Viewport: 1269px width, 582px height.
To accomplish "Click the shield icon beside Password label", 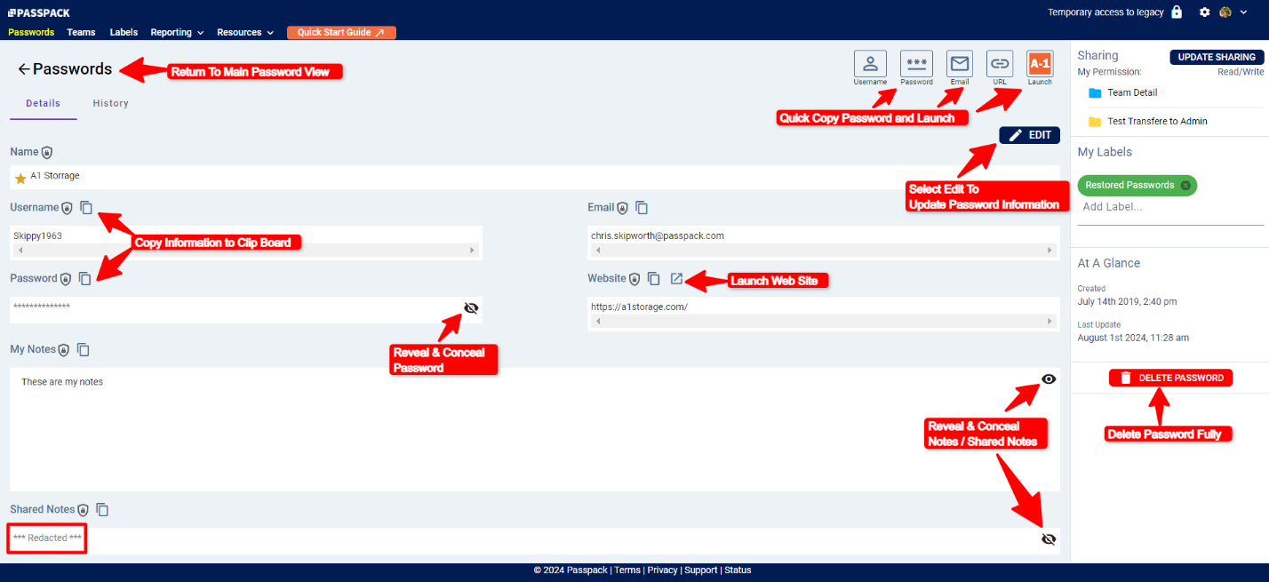I will point(66,279).
